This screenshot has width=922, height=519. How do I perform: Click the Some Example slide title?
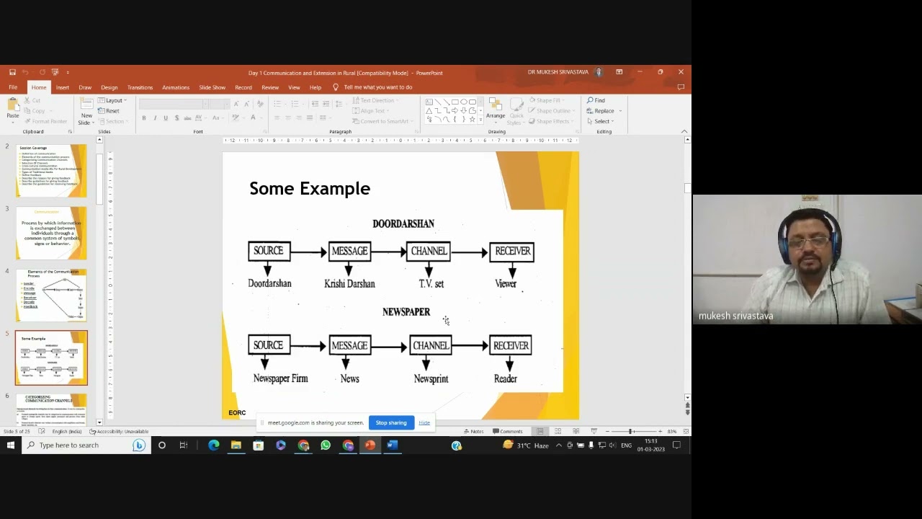(x=310, y=188)
